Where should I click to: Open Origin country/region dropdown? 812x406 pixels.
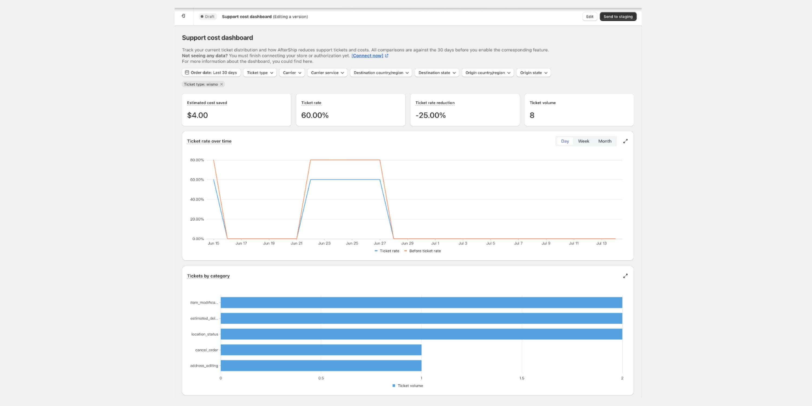point(488,73)
